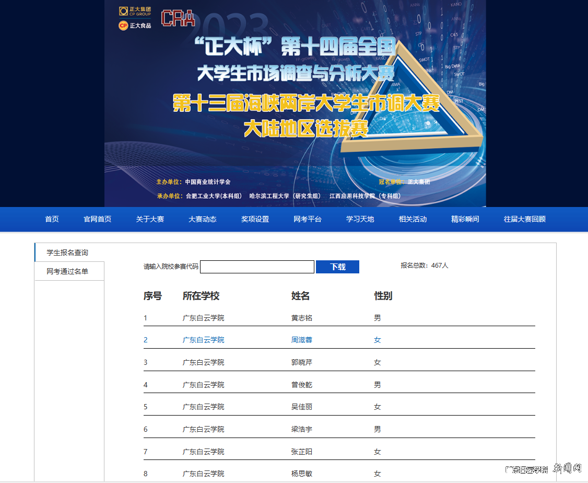This screenshot has width=588, height=483.
Task: Click the 院校参赛代码 input box
Action: pos(257,267)
